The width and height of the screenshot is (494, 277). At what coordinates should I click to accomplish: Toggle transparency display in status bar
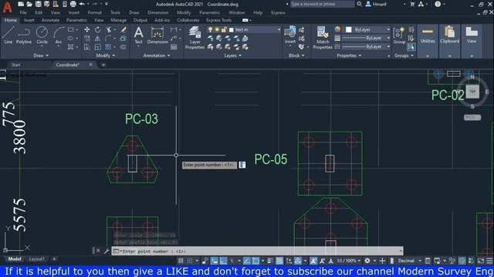[x=279, y=261]
